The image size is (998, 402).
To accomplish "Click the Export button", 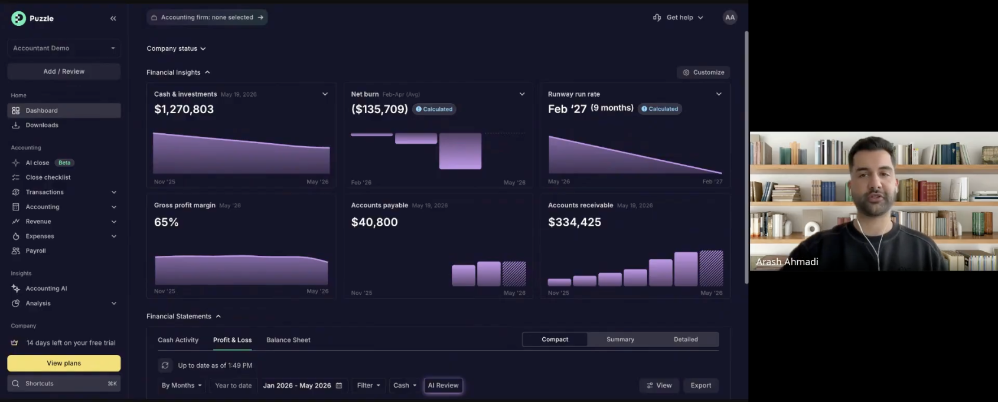I will (x=701, y=385).
